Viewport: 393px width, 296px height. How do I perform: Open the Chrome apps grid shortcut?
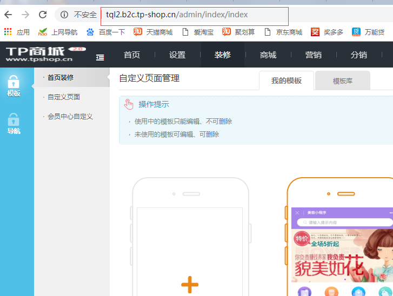coord(8,32)
